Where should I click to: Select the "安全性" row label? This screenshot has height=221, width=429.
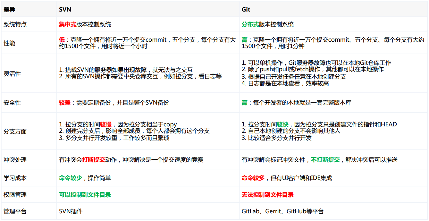click(12, 103)
